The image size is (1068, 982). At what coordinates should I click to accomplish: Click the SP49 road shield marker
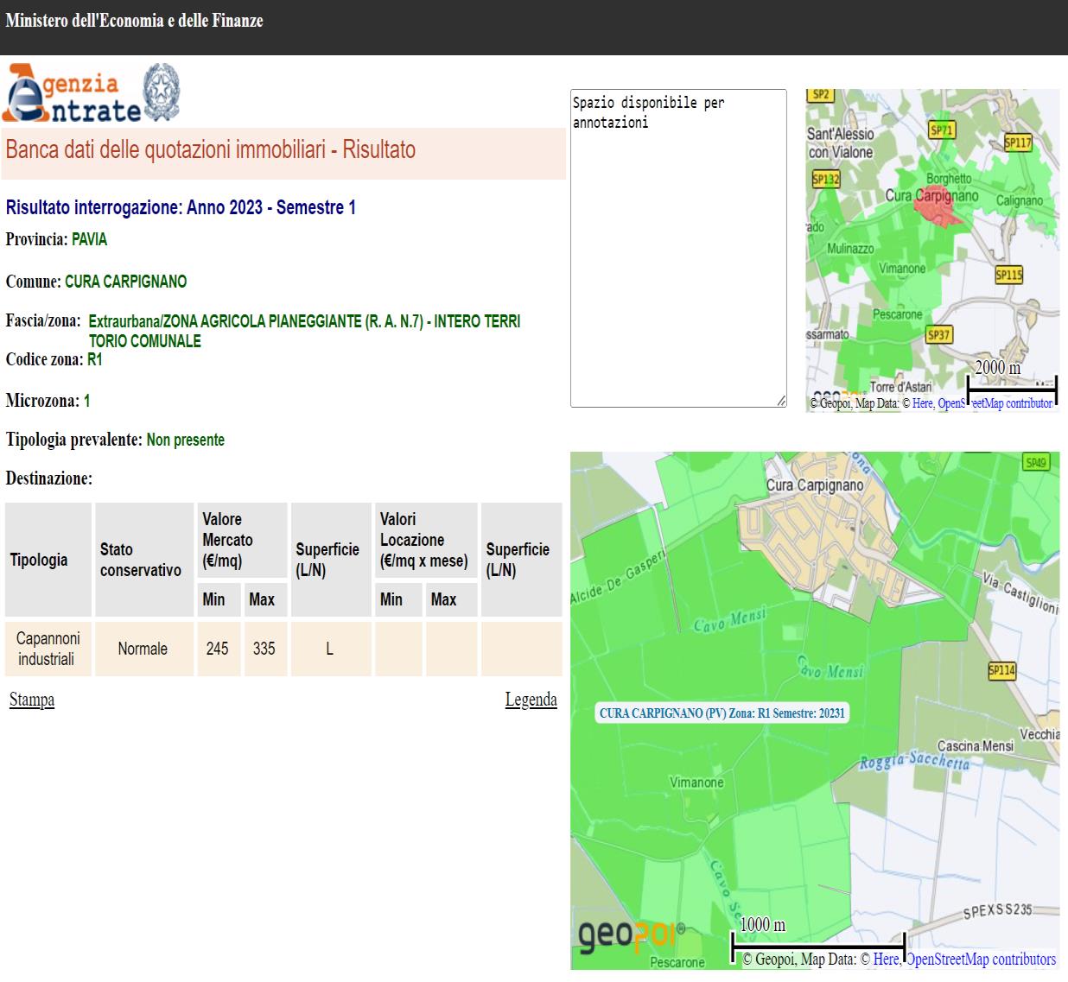tap(1035, 462)
